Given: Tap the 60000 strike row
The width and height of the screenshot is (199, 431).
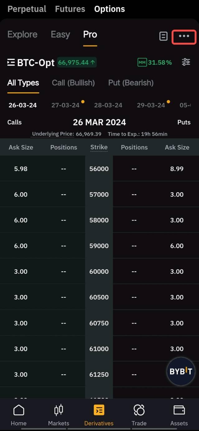Looking at the screenshot, I should [99, 272].
